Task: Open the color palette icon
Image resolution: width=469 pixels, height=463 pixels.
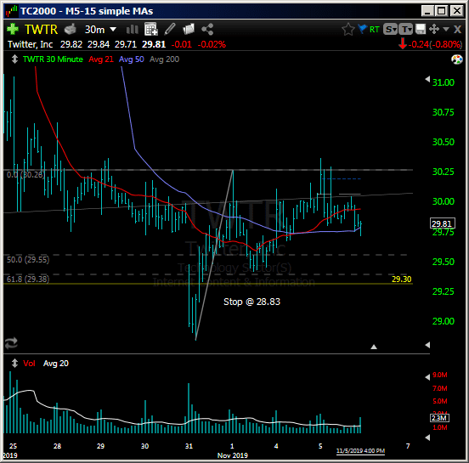Action: click(x=457, y=59)
